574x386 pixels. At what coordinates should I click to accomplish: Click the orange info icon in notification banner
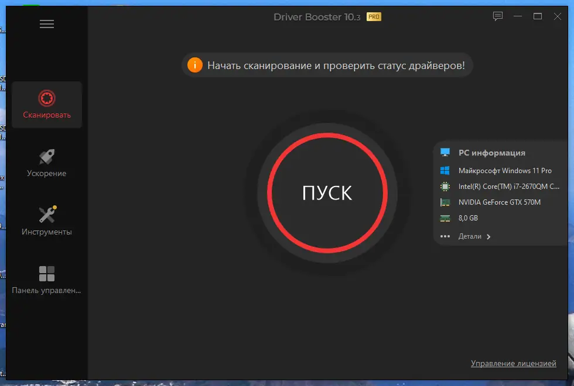(195, 65)
